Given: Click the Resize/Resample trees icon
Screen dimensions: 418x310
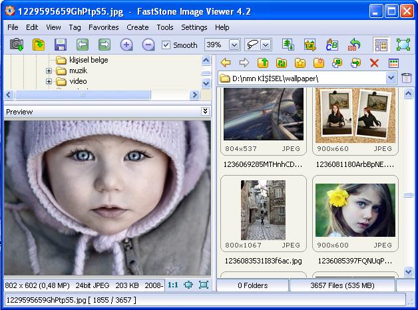Looking at the screenshot, I should (288, 45).
